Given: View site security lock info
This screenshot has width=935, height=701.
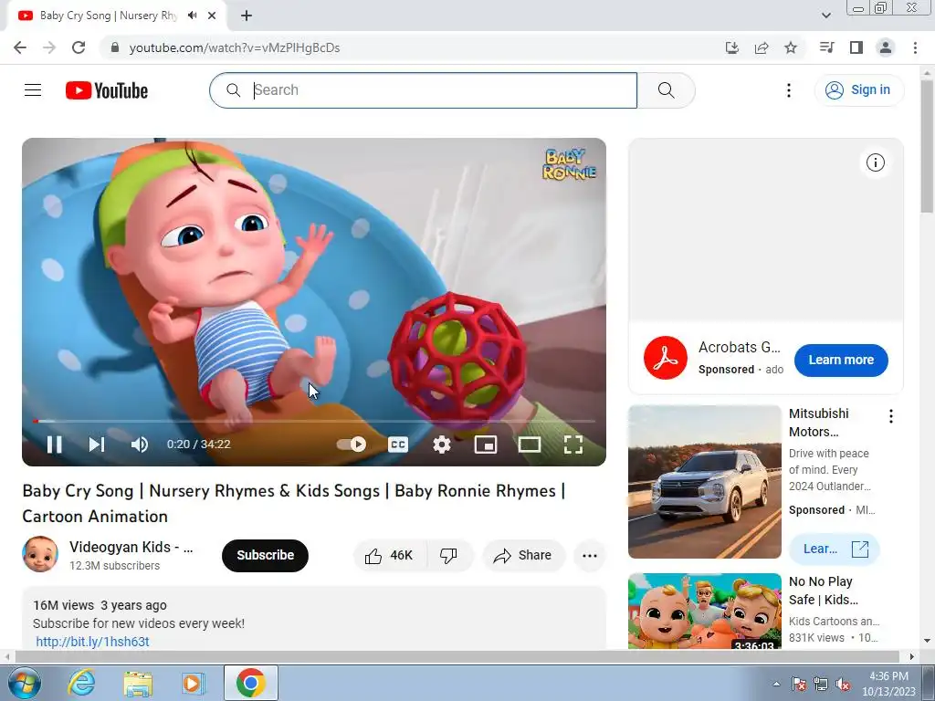Looking at the screenshot, I should (114, 47).
